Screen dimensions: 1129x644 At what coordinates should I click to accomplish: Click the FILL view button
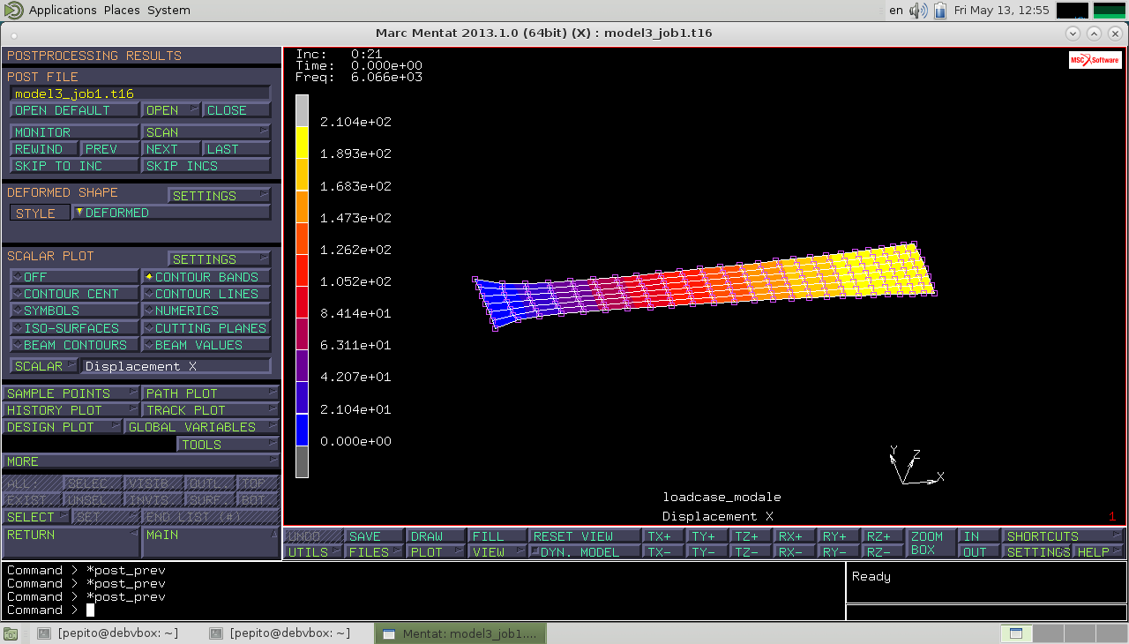pos(497,536)
